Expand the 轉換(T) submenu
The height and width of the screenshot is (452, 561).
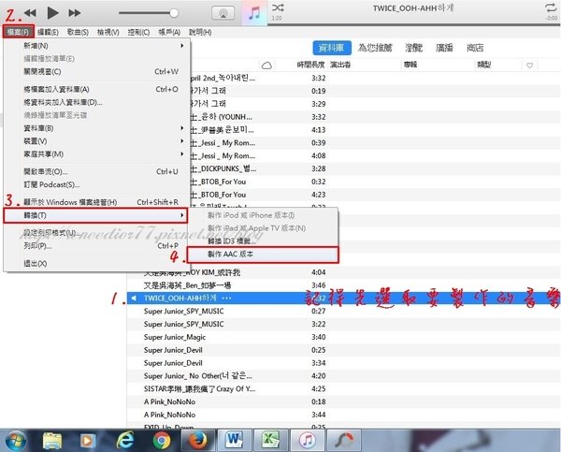(95, 215)
